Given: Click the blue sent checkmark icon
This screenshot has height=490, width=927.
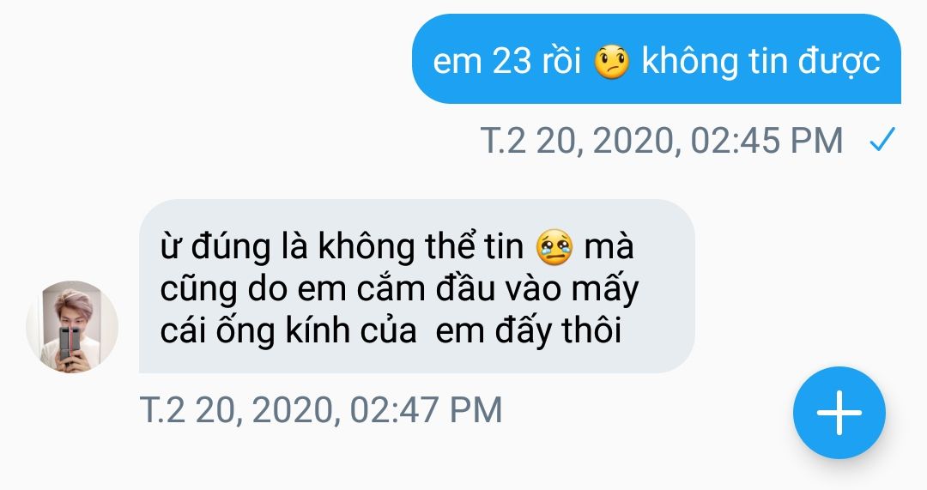Looking at the screenshot, I should [882, 140].
